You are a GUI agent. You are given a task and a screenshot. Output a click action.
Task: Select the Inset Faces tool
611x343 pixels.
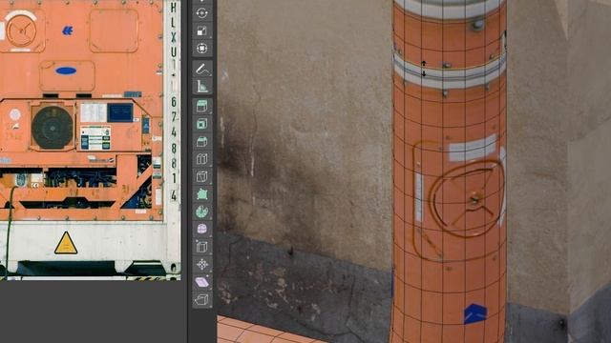(x=201, y=124)
